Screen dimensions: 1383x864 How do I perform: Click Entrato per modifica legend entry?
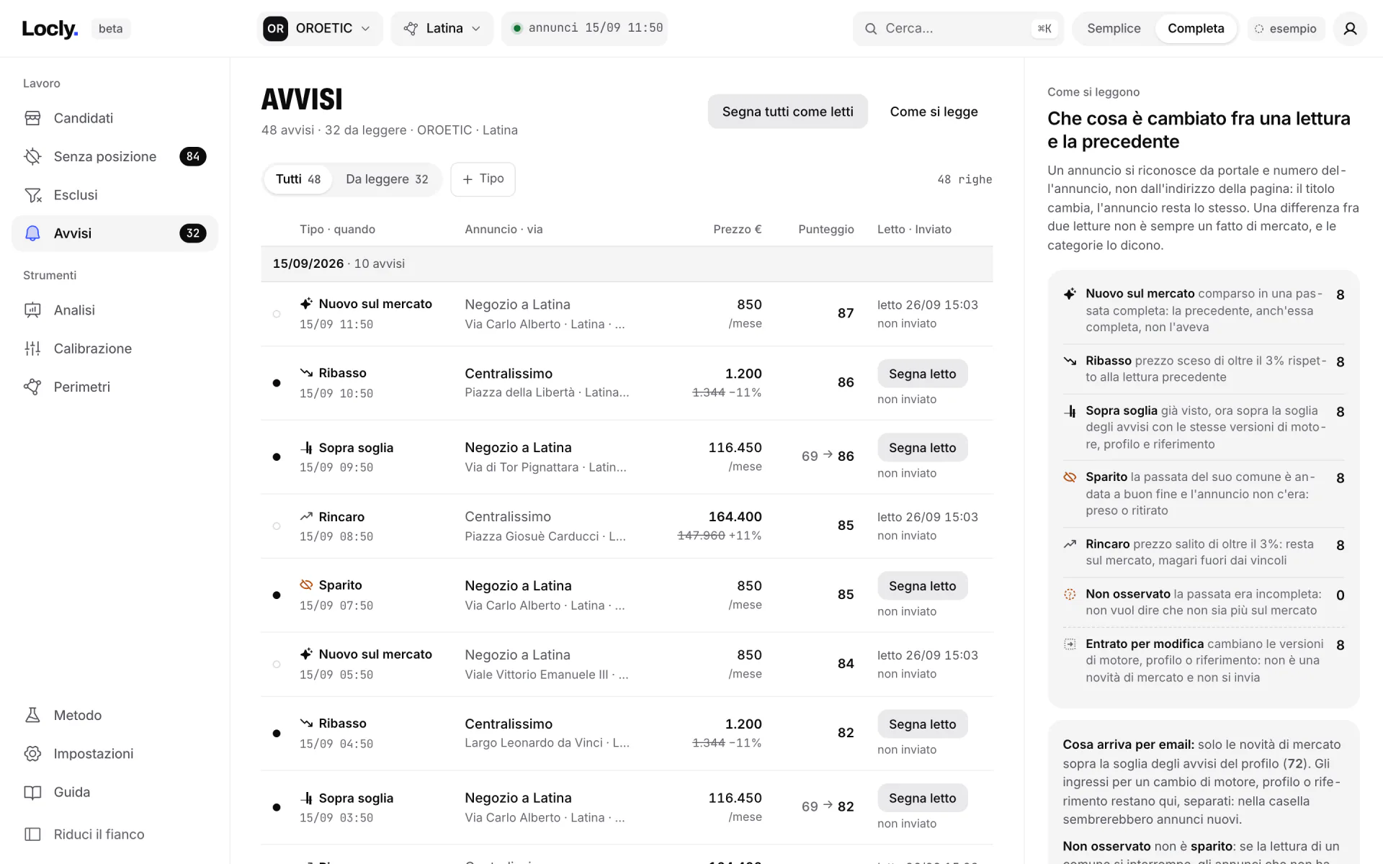pyautogui.click(x=1204, y=660)
